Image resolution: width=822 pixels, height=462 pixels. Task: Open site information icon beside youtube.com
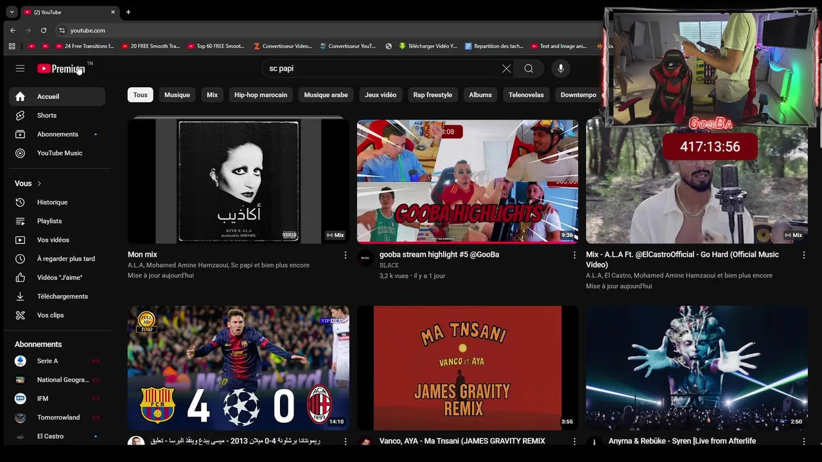62,30
